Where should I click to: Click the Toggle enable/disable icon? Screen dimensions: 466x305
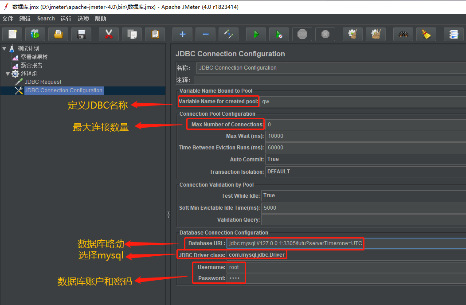pyautogui.click(x=228, y=34)
